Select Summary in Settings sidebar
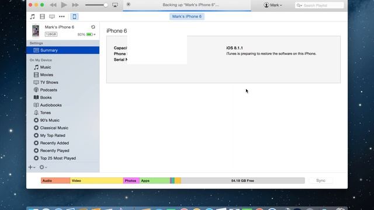The height and width of the screenshot is (210, 374). tap(63, 50)
